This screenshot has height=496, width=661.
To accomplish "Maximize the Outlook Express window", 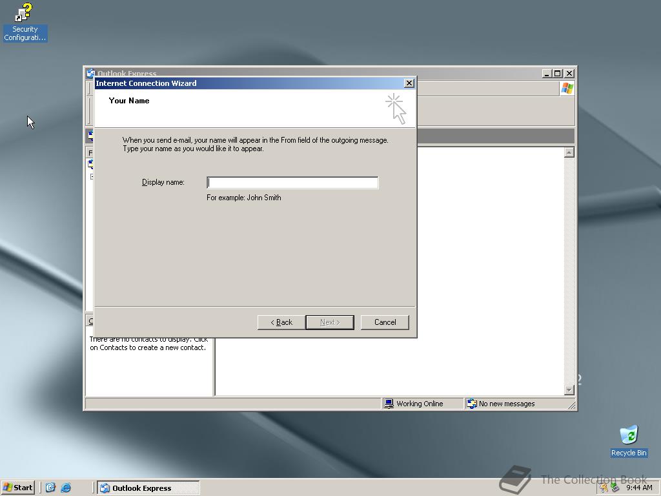I will coord(557,74).
